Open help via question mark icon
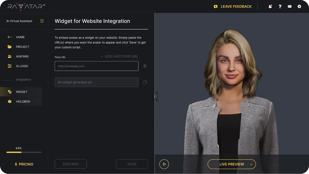The image size is (309, 174). (280, 6)
